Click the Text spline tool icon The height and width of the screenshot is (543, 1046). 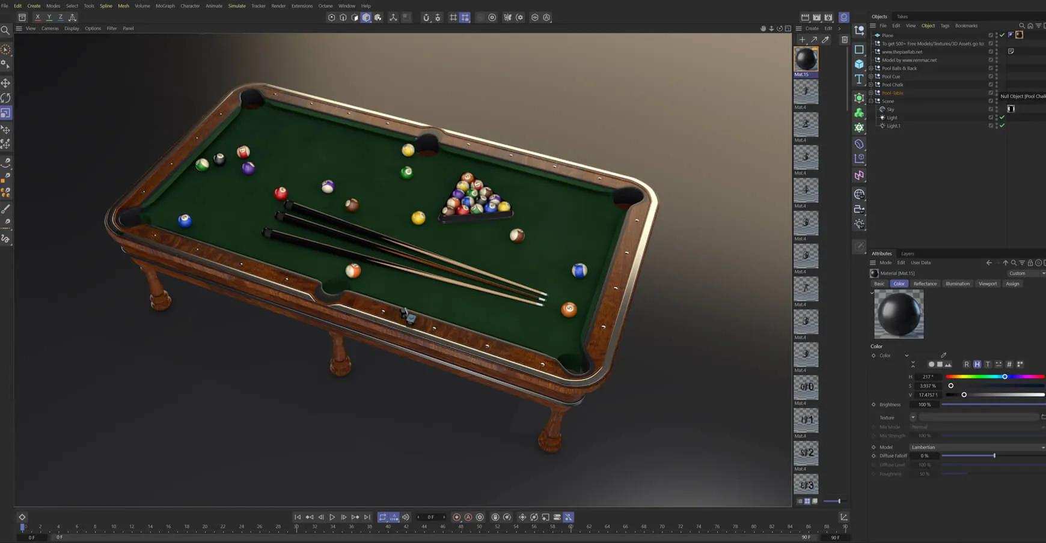pos(859,80)
